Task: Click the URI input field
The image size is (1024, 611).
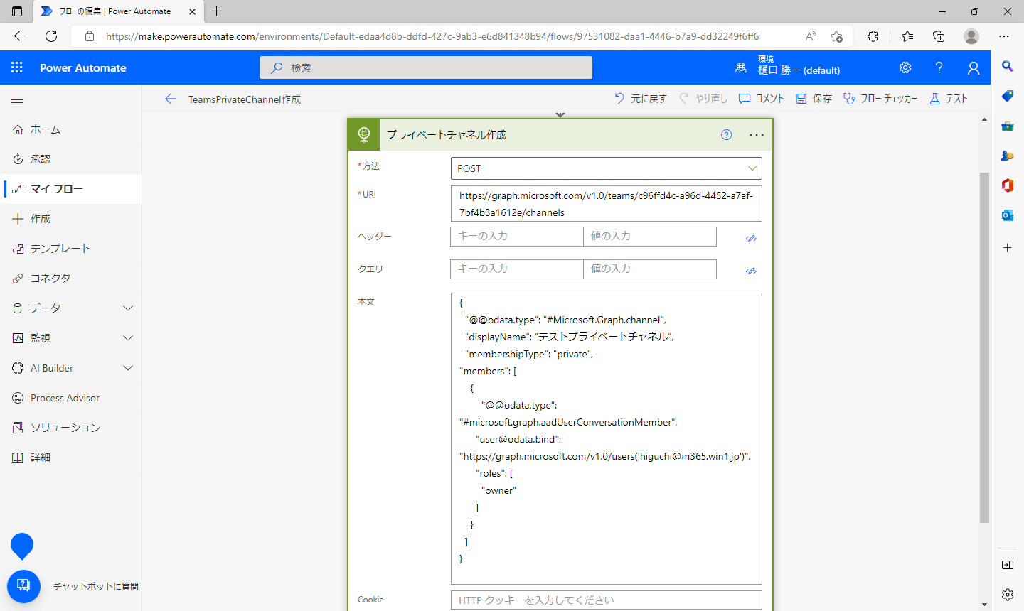Action: pos(606,204)
